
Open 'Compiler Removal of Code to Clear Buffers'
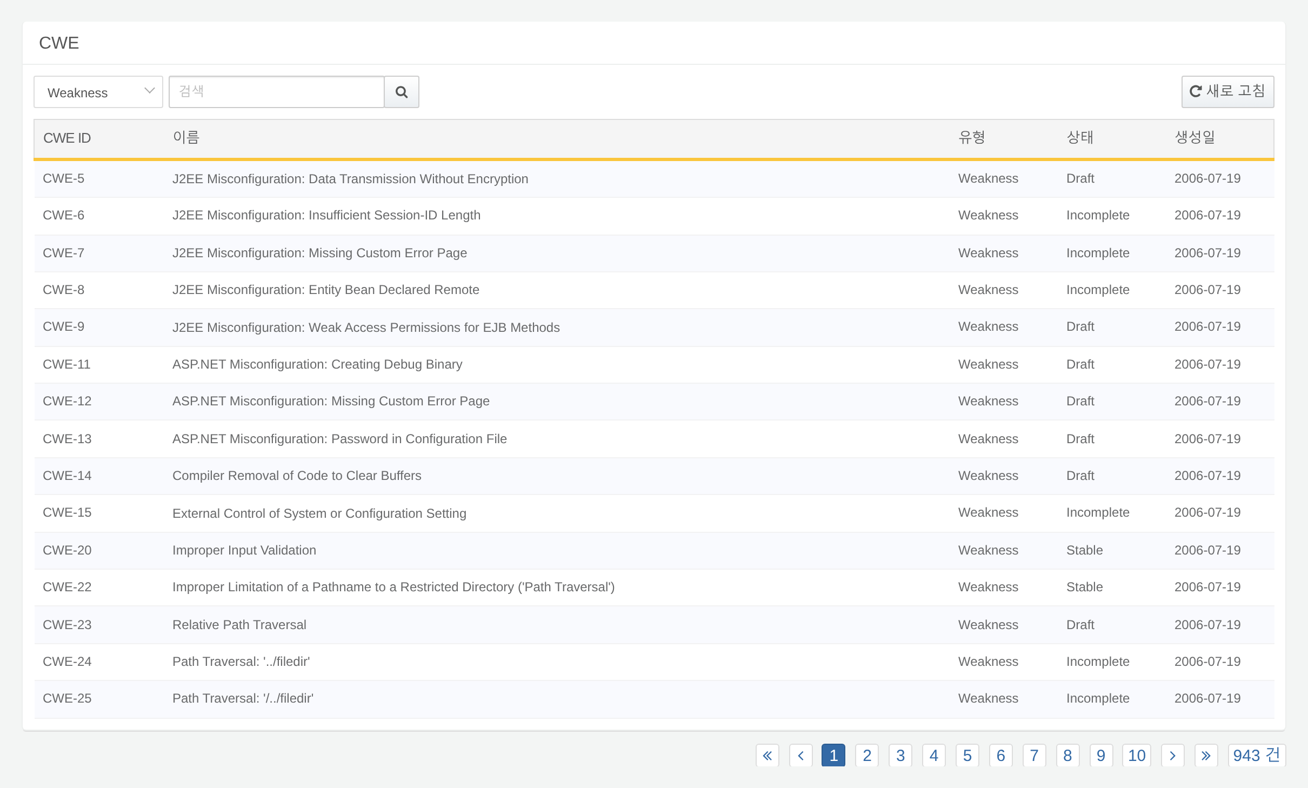click(x=297, y=476)
